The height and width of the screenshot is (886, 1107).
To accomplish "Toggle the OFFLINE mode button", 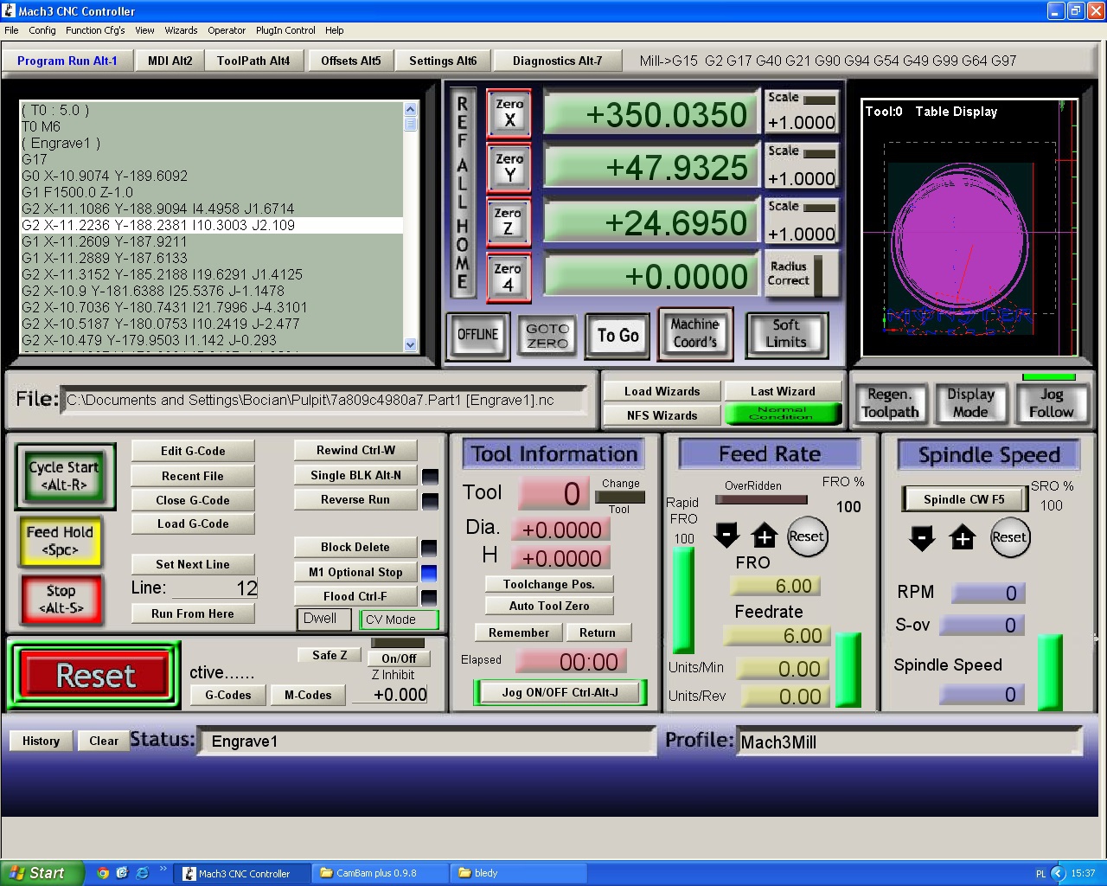I will click(477, 336).
